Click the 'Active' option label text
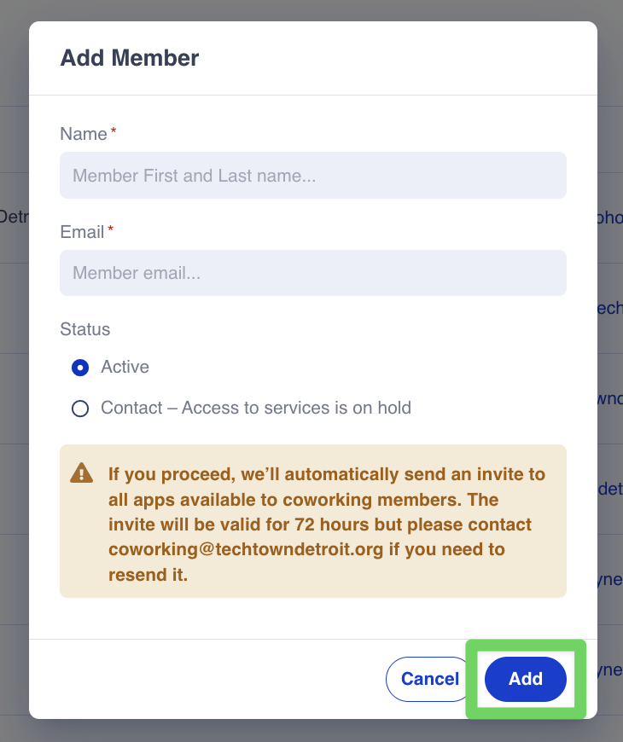The width and height of the screenshot is (623, 742). click(x=125, y=368)
